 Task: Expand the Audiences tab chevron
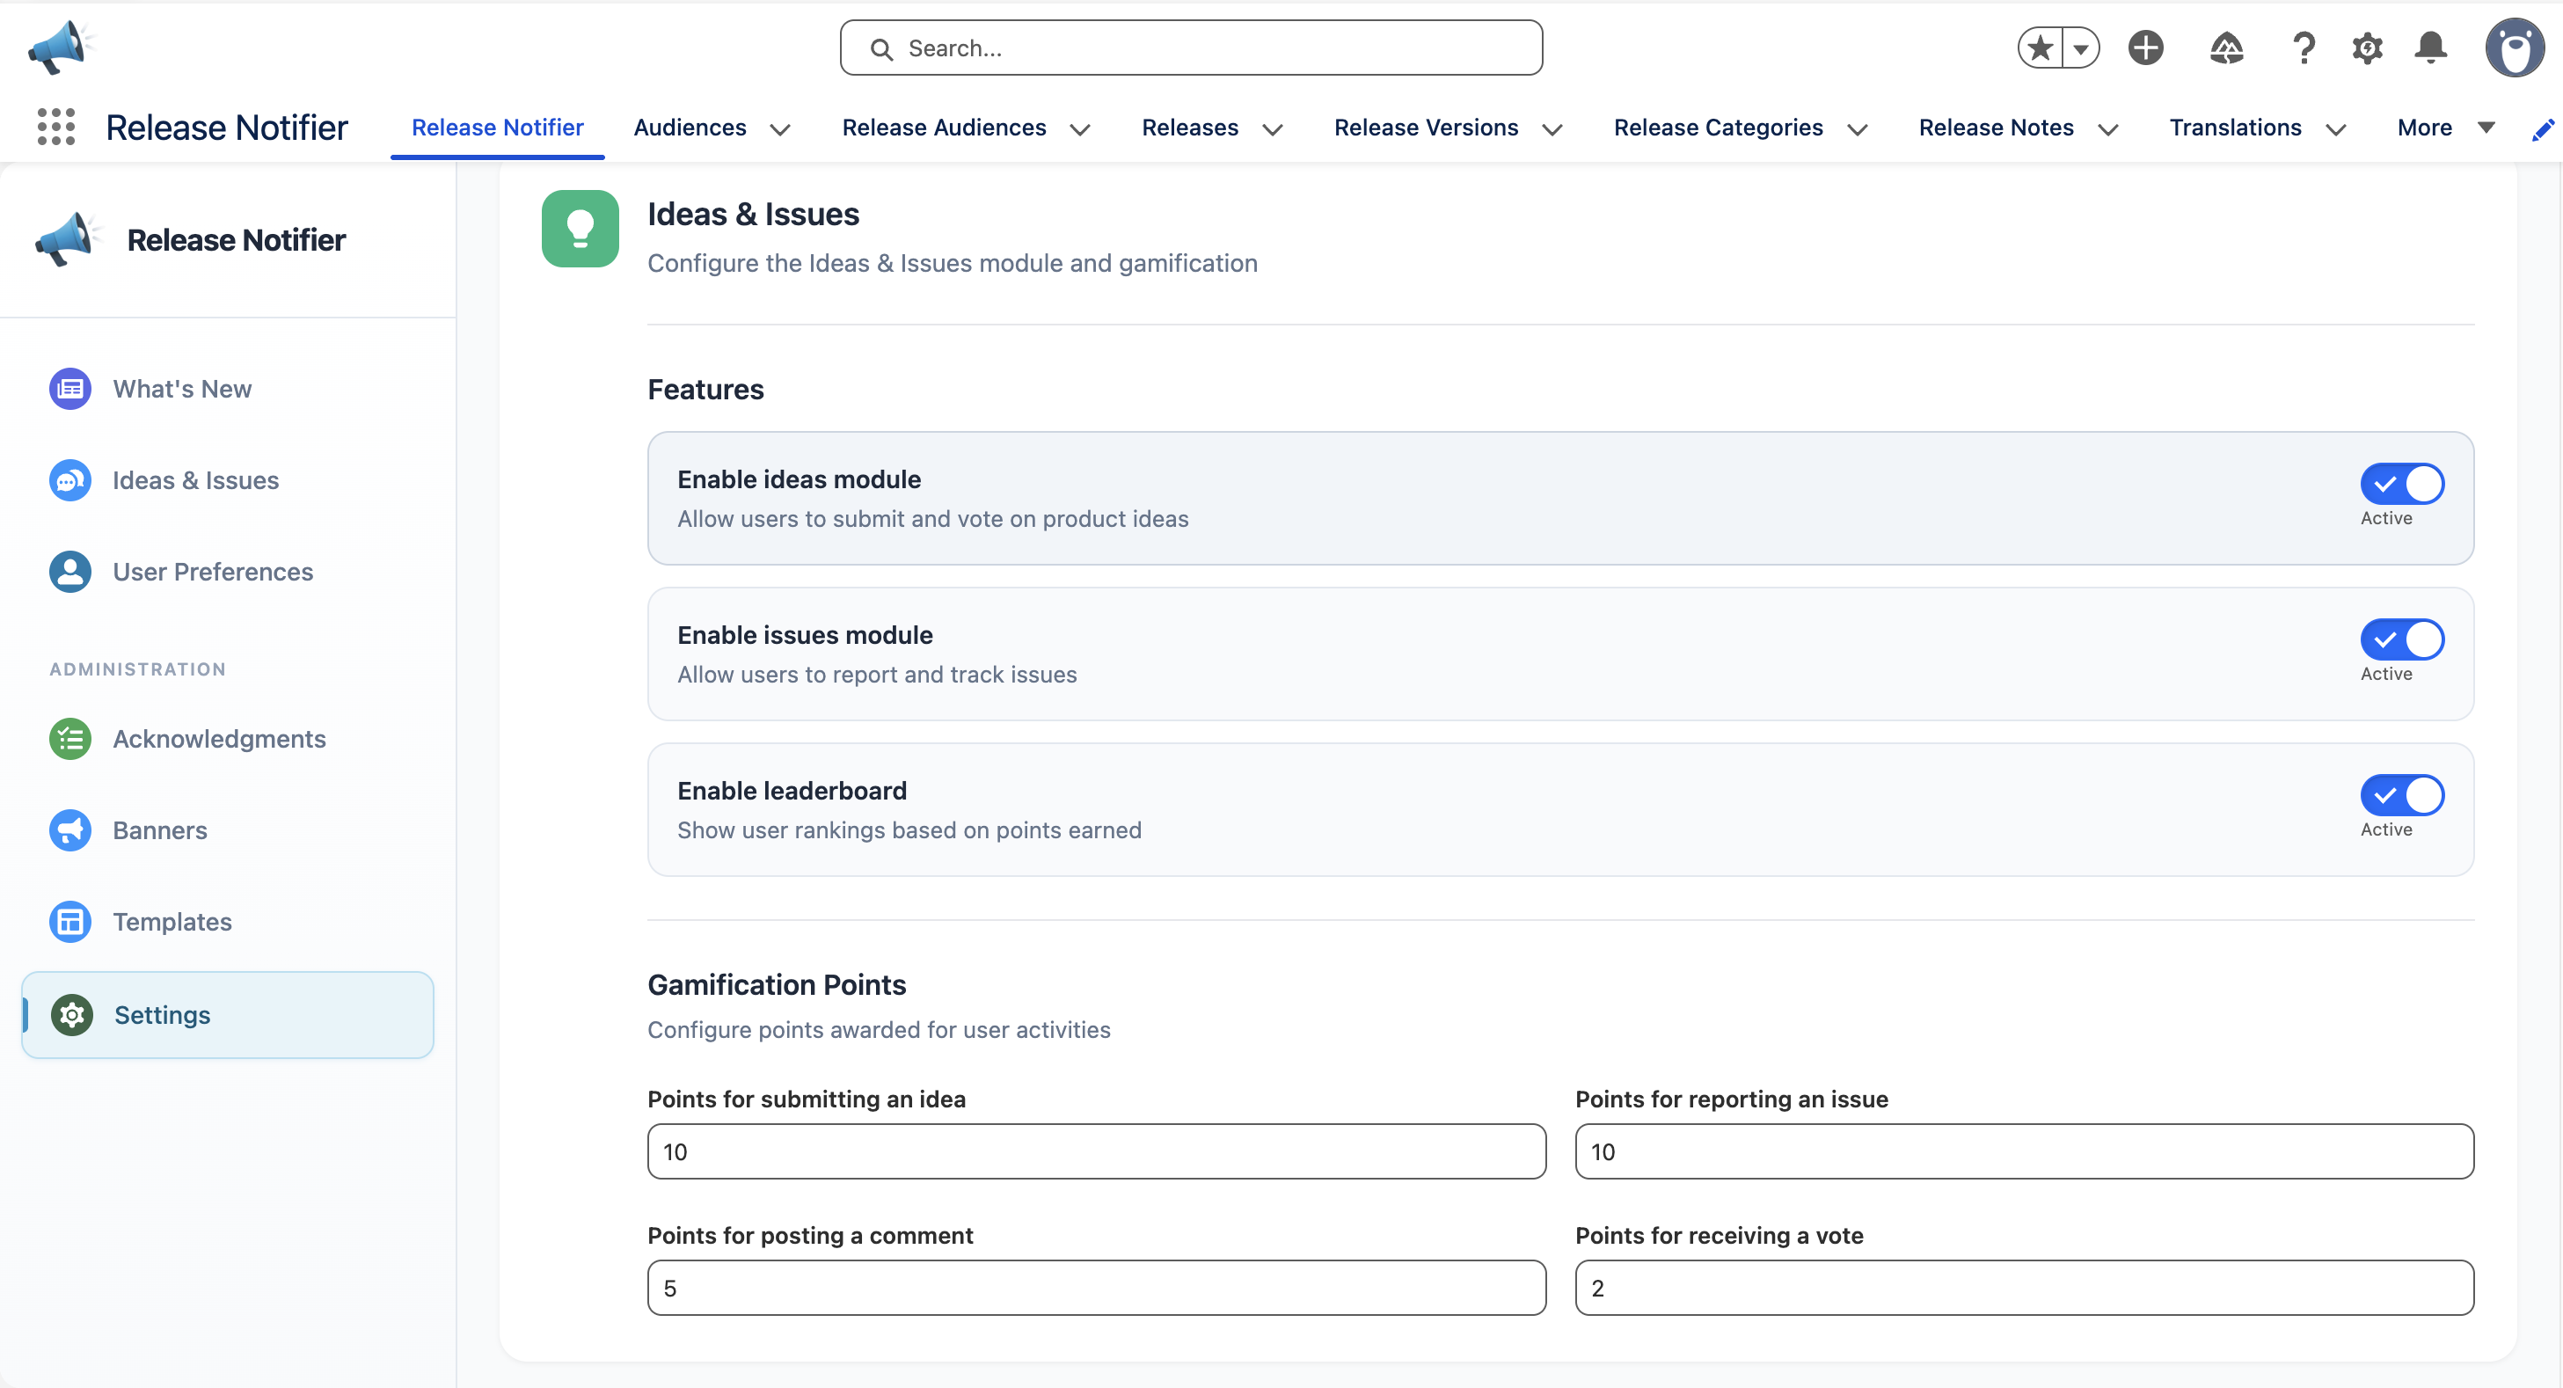pyautogui.click(x=780, y=128)
